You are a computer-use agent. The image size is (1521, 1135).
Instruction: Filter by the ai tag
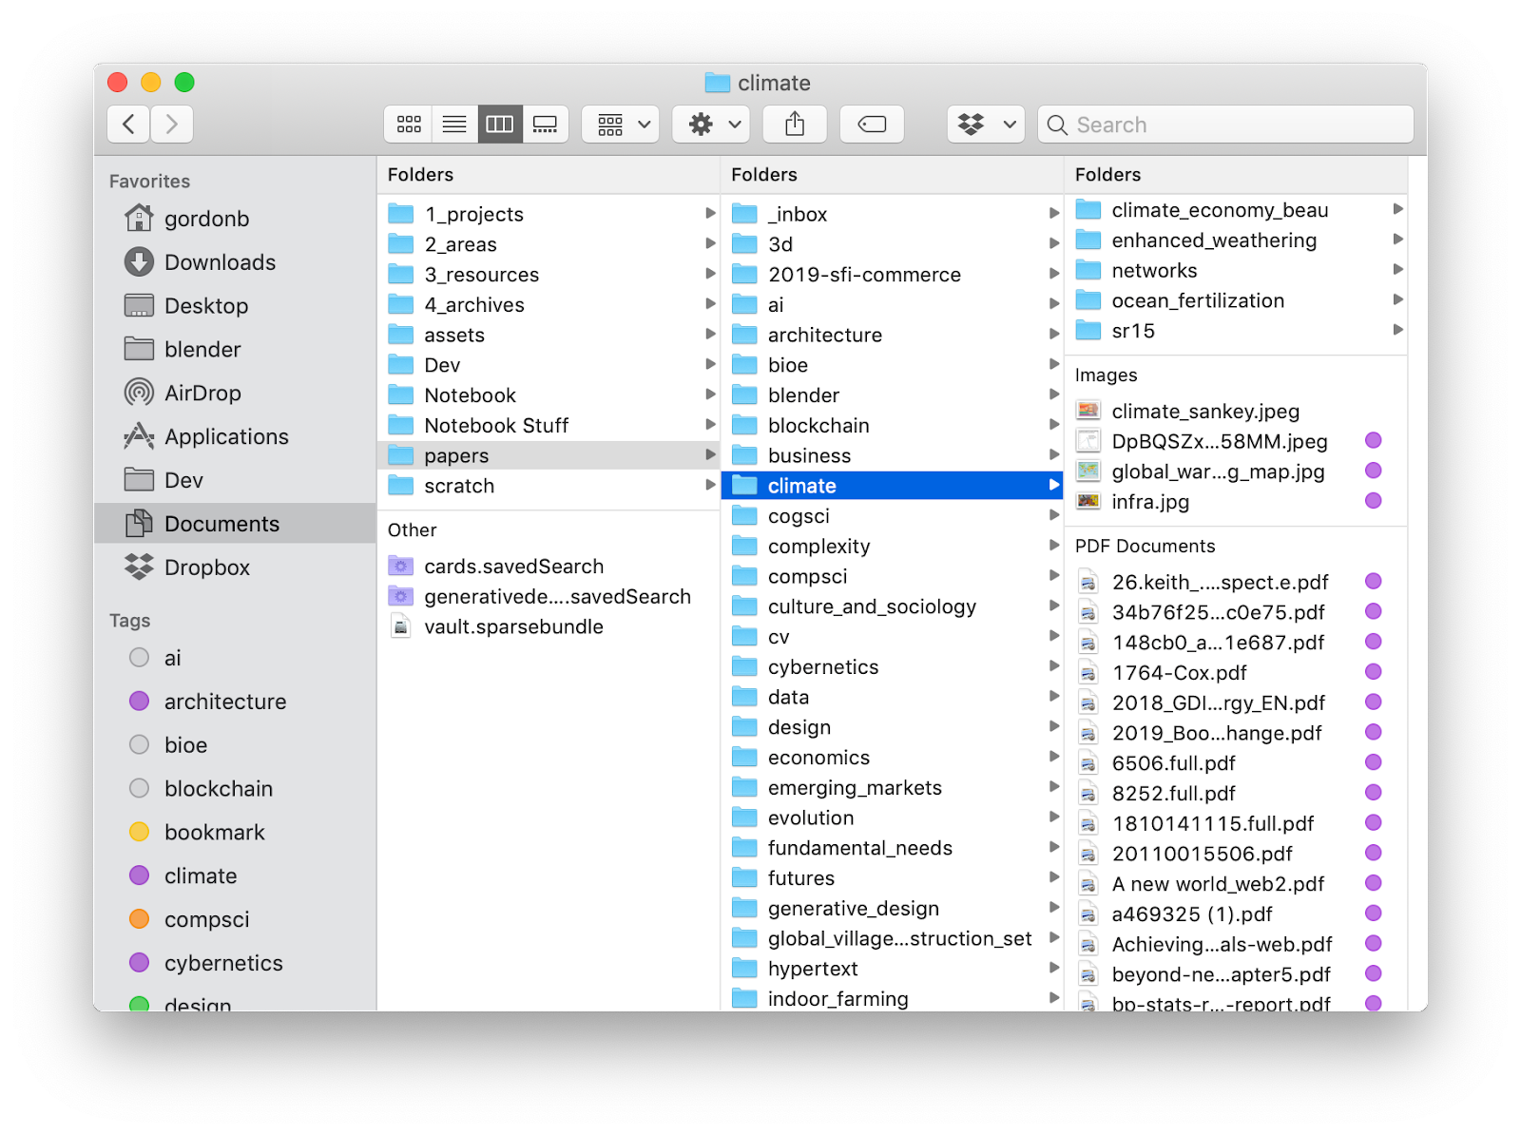[235, 658]
